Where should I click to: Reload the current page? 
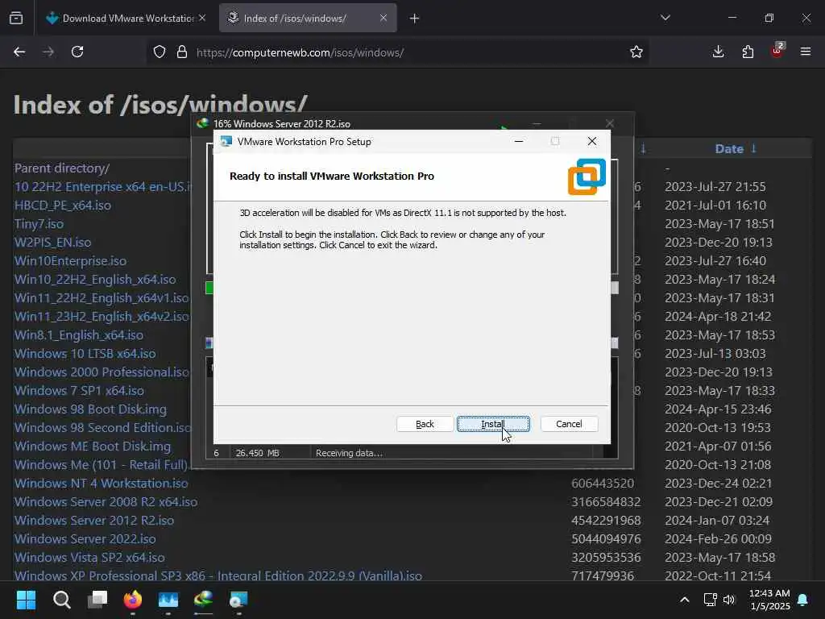coord(77,52)
